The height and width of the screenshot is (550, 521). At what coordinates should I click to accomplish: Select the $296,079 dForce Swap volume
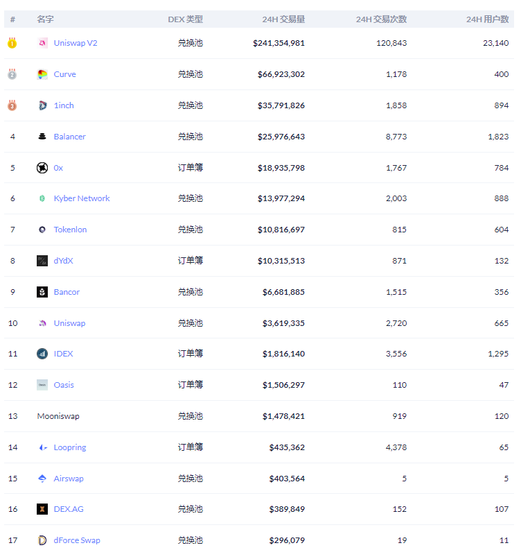click(287, 540)
